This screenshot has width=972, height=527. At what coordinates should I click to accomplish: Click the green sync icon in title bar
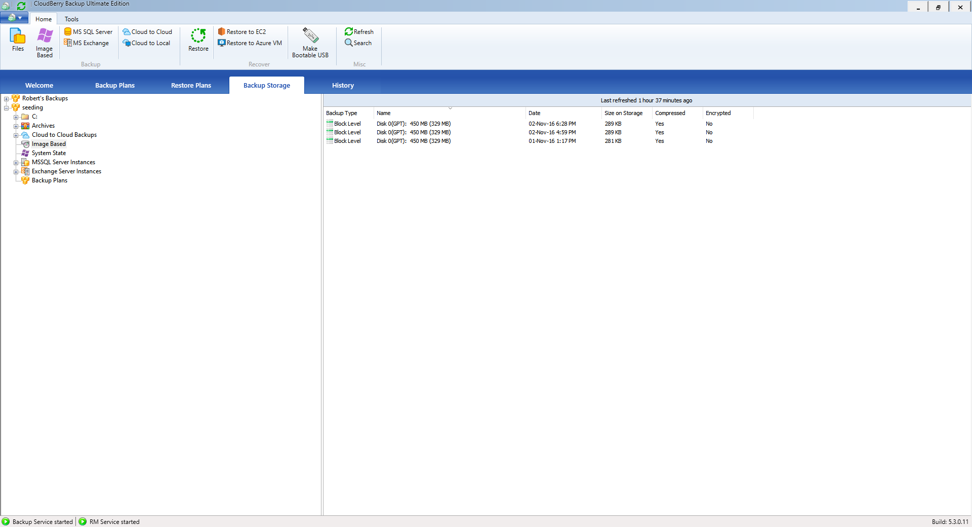click(21, 6)
